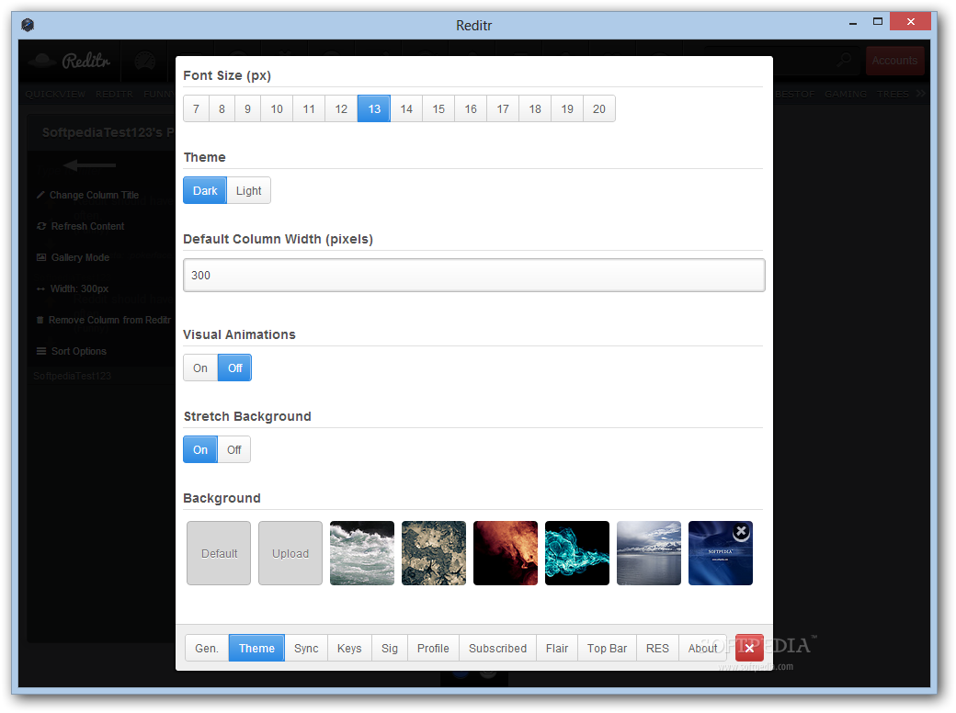
Task: Open the speedometer icon in the top bar
Action: click(x=144, y=61)
